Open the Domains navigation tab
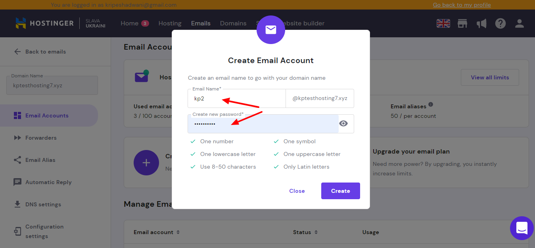Image resolution: width=535 pixels, height=248 pixels. pos(233,23)
